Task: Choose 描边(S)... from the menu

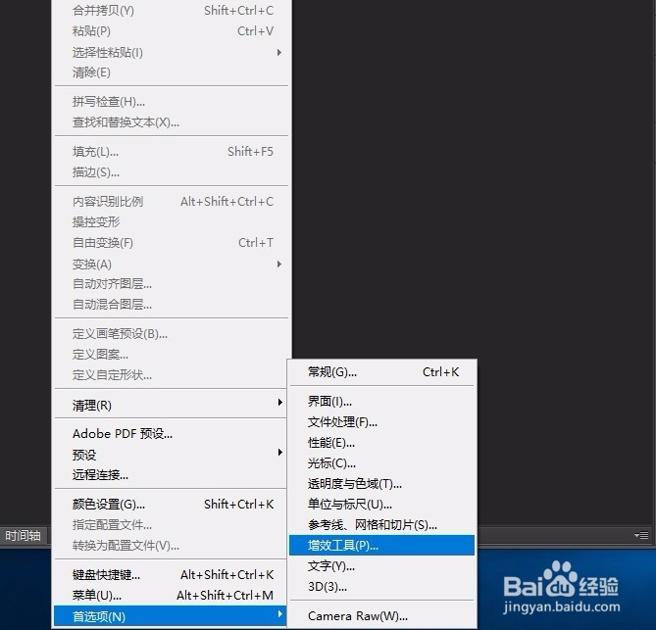Action: point(172,171)
